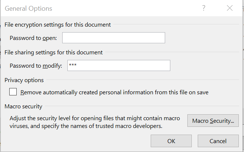Screen dimensions: 244x152
Task: Click the Macro security section heading
Action: pyautogui.click(x=23, y=107)
